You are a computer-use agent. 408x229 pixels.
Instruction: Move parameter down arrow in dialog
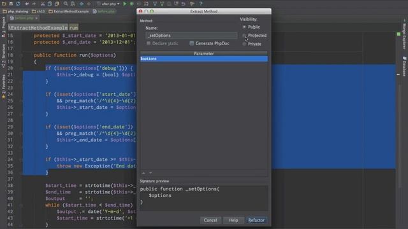[150, 172]
